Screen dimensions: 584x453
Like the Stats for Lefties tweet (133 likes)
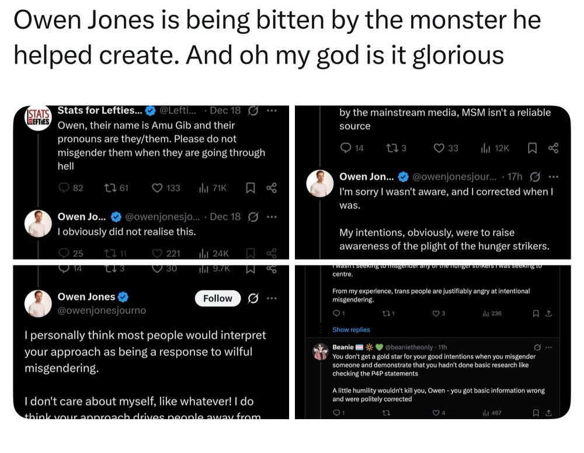click(157, 188)
